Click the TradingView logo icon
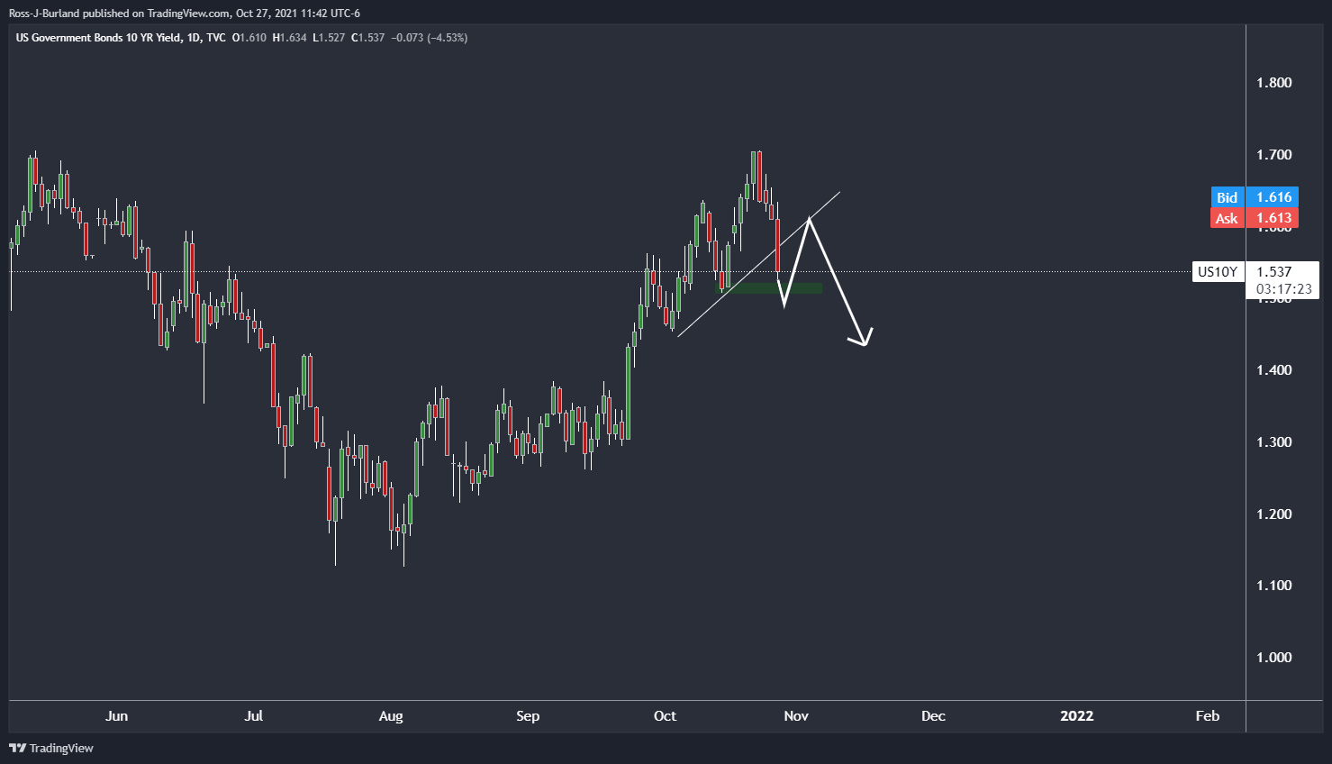This screenshot has width=1332, height=764. coord(17,748)
